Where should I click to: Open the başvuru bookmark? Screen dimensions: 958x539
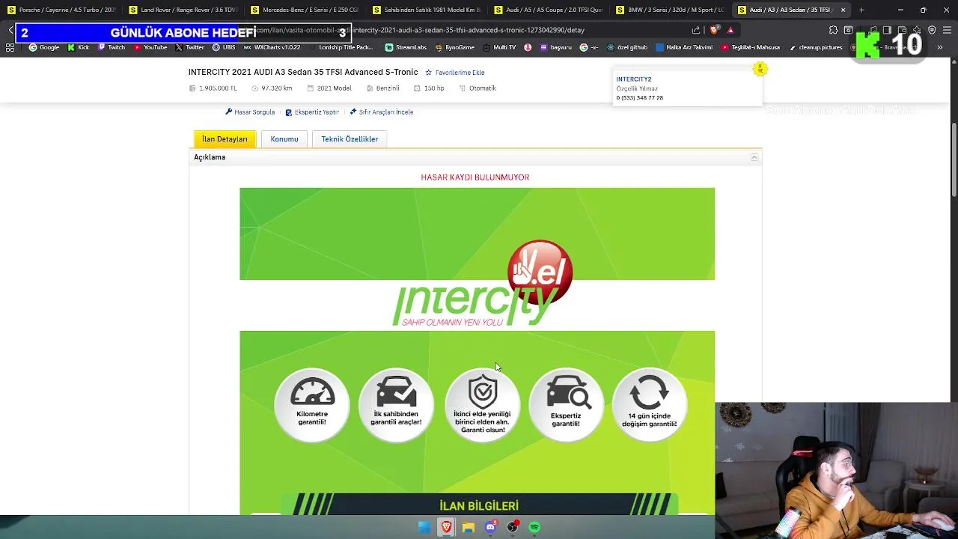point(555,47)
